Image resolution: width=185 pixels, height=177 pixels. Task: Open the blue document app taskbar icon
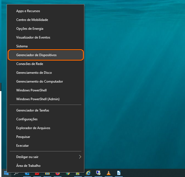tap(119, 173)
